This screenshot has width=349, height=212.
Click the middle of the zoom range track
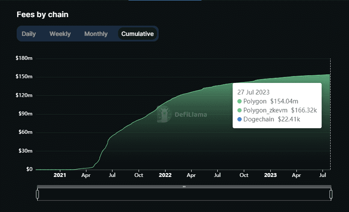[x=184, y=194]
